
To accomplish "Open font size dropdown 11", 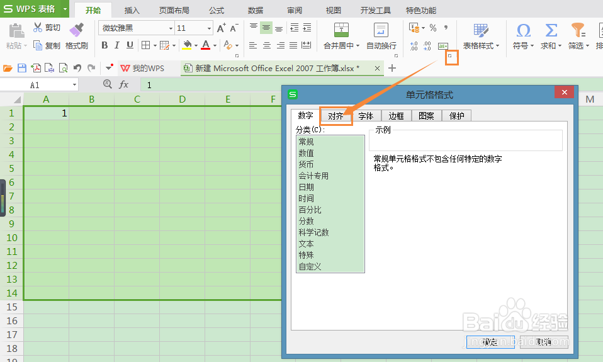I will tap(209, 28).
